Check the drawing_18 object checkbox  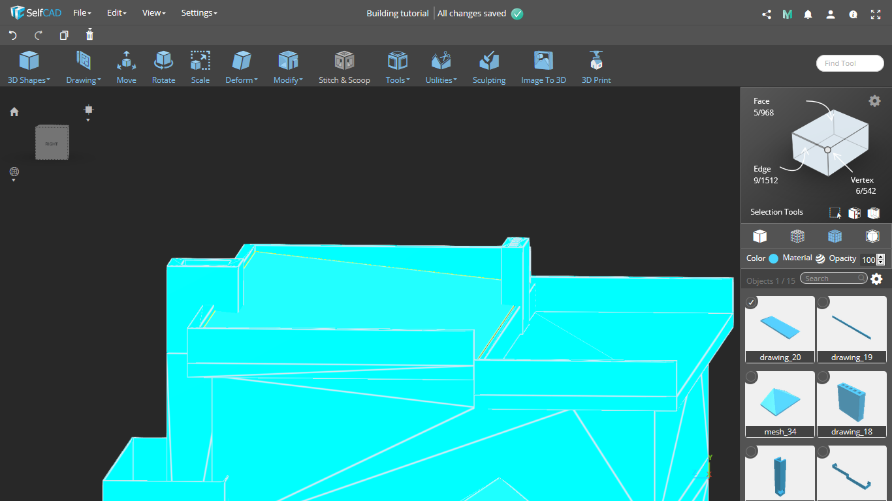pos(823,377)
